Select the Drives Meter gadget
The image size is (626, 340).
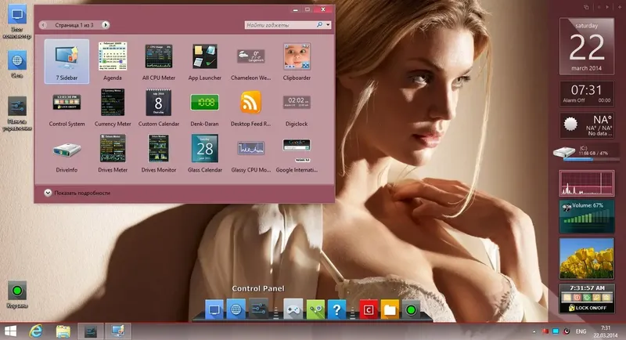[113, 153]
